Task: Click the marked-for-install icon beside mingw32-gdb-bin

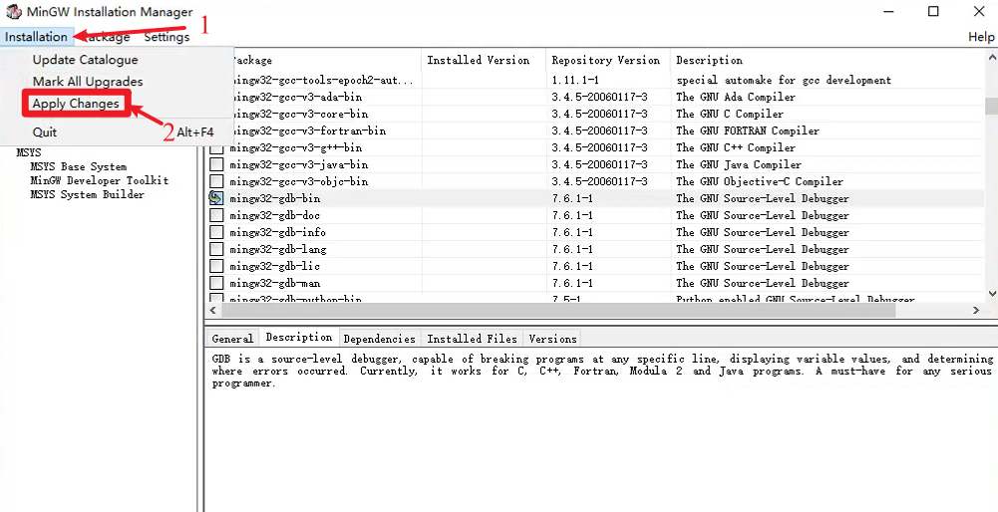Action: point(216,198)
